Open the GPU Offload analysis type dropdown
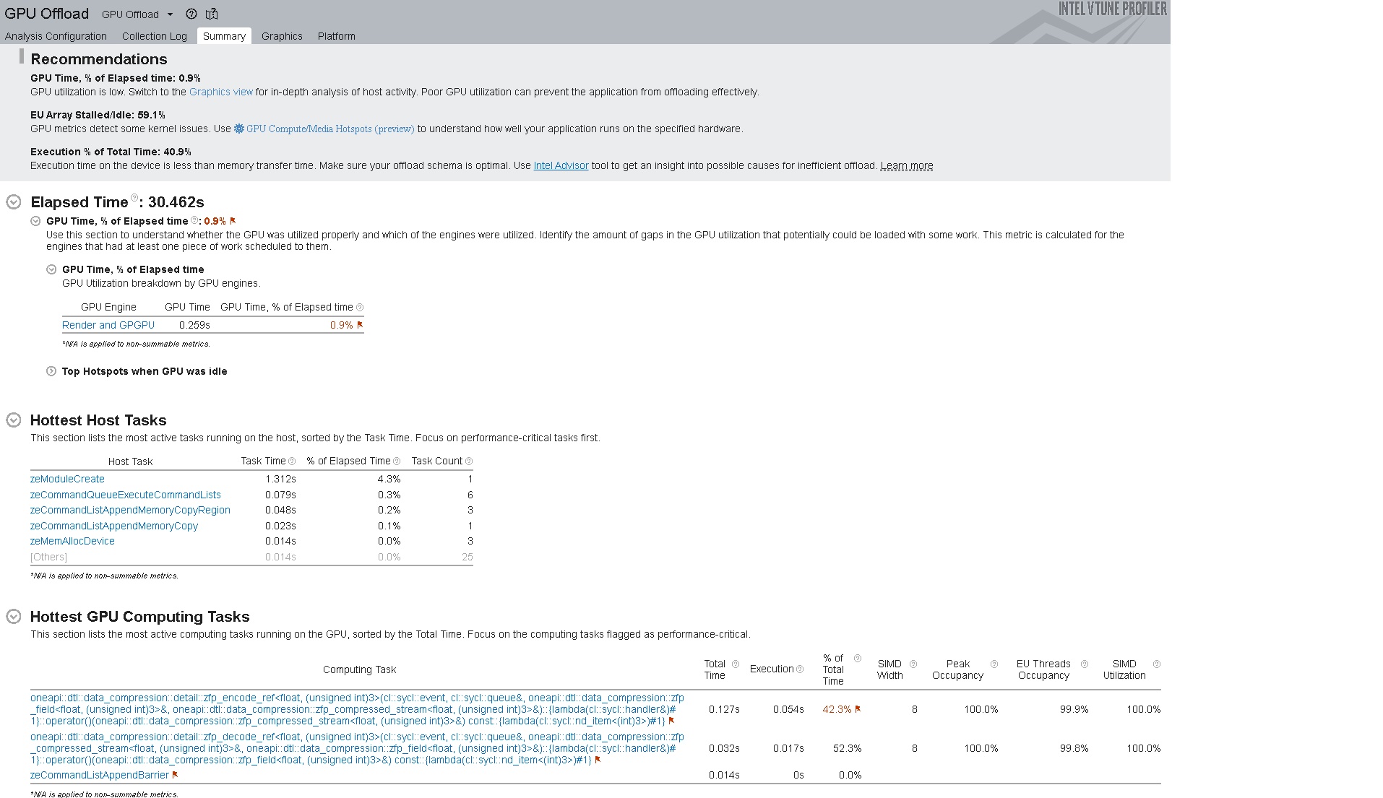This screenshot has width=1383, height=798. [x=170, y=14]
